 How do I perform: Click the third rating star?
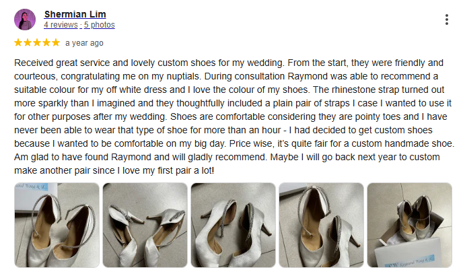(x=37, y=42)
